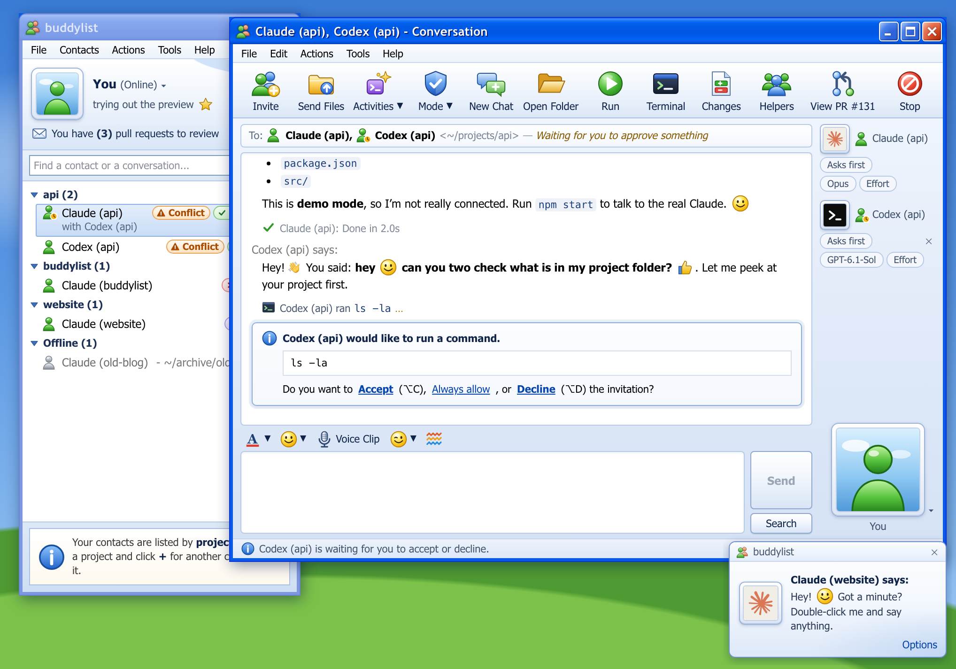956x669 pixels.
Task: Collapse the api (2) group
Action: coord(34,194)
